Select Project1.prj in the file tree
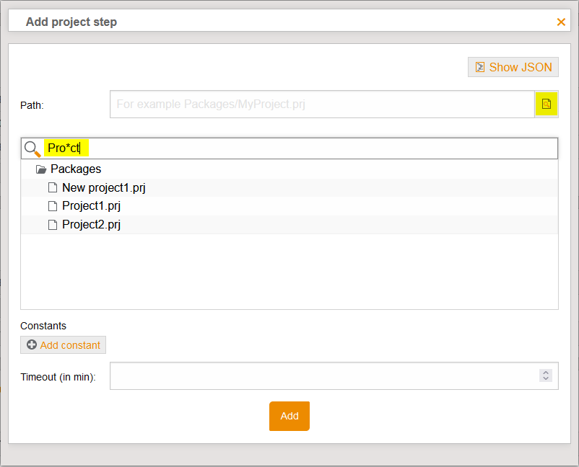The image size is (579, 467). click(x=91, y=205)
